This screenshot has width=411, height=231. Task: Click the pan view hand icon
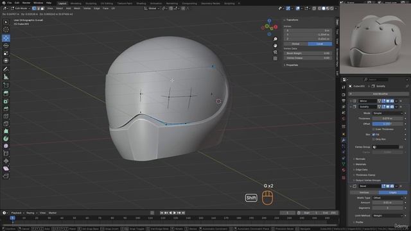[275, 46]
